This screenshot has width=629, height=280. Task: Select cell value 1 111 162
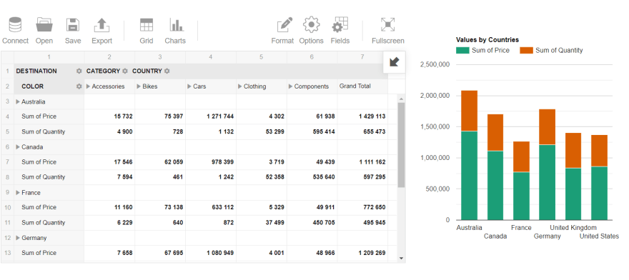(362, 162)
